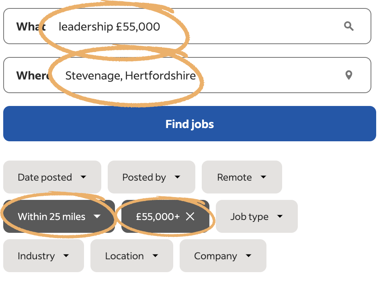Viewport: 381px width, 289px height.
Task: Remove the £55,000+ salary filter
Action: tap(190, 217)
